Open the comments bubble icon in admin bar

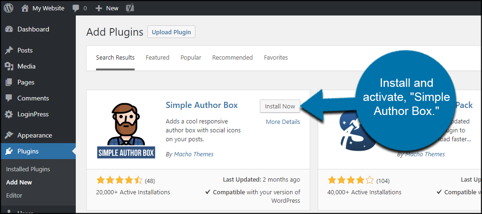click(76, 8)
